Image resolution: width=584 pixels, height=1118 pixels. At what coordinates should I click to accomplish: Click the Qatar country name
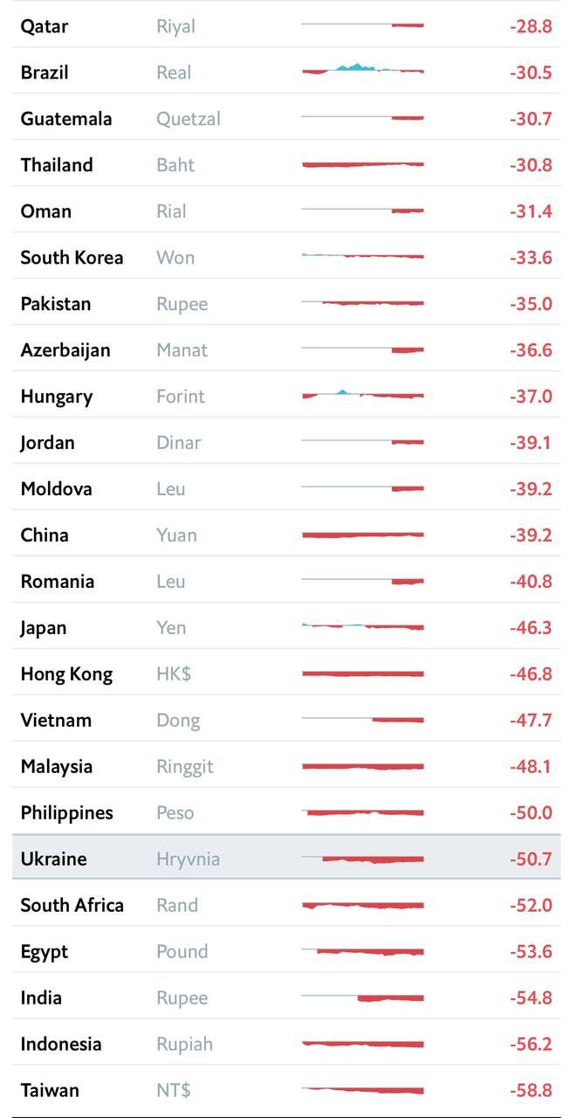(x=45, y=26)
